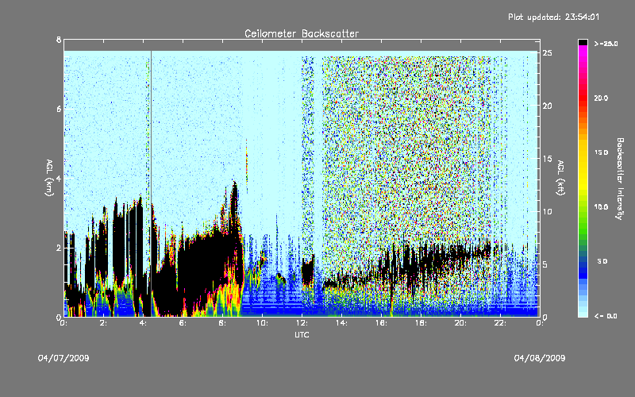Click the x-axis tick label '18:'
Screen dimensions: 635x397
(421, 323)
